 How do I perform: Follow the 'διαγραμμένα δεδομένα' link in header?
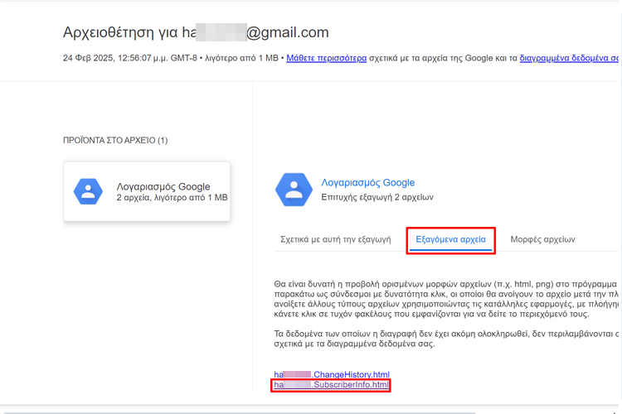(569, 58)
